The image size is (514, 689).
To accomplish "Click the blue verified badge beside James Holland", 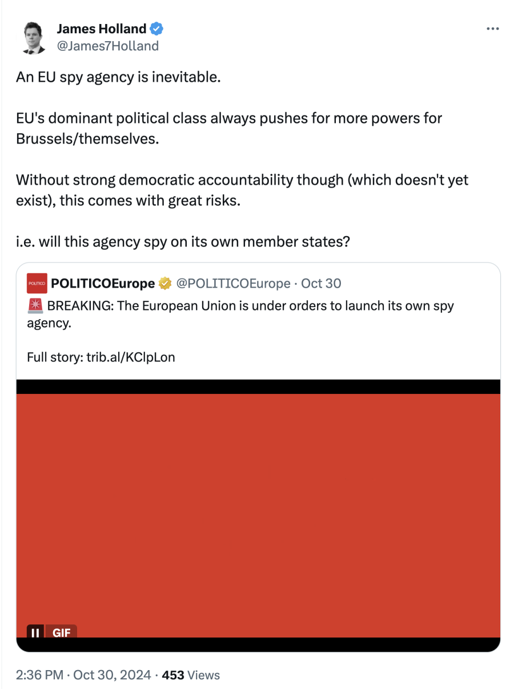I will pyautogui.click(x=156, y=29).
